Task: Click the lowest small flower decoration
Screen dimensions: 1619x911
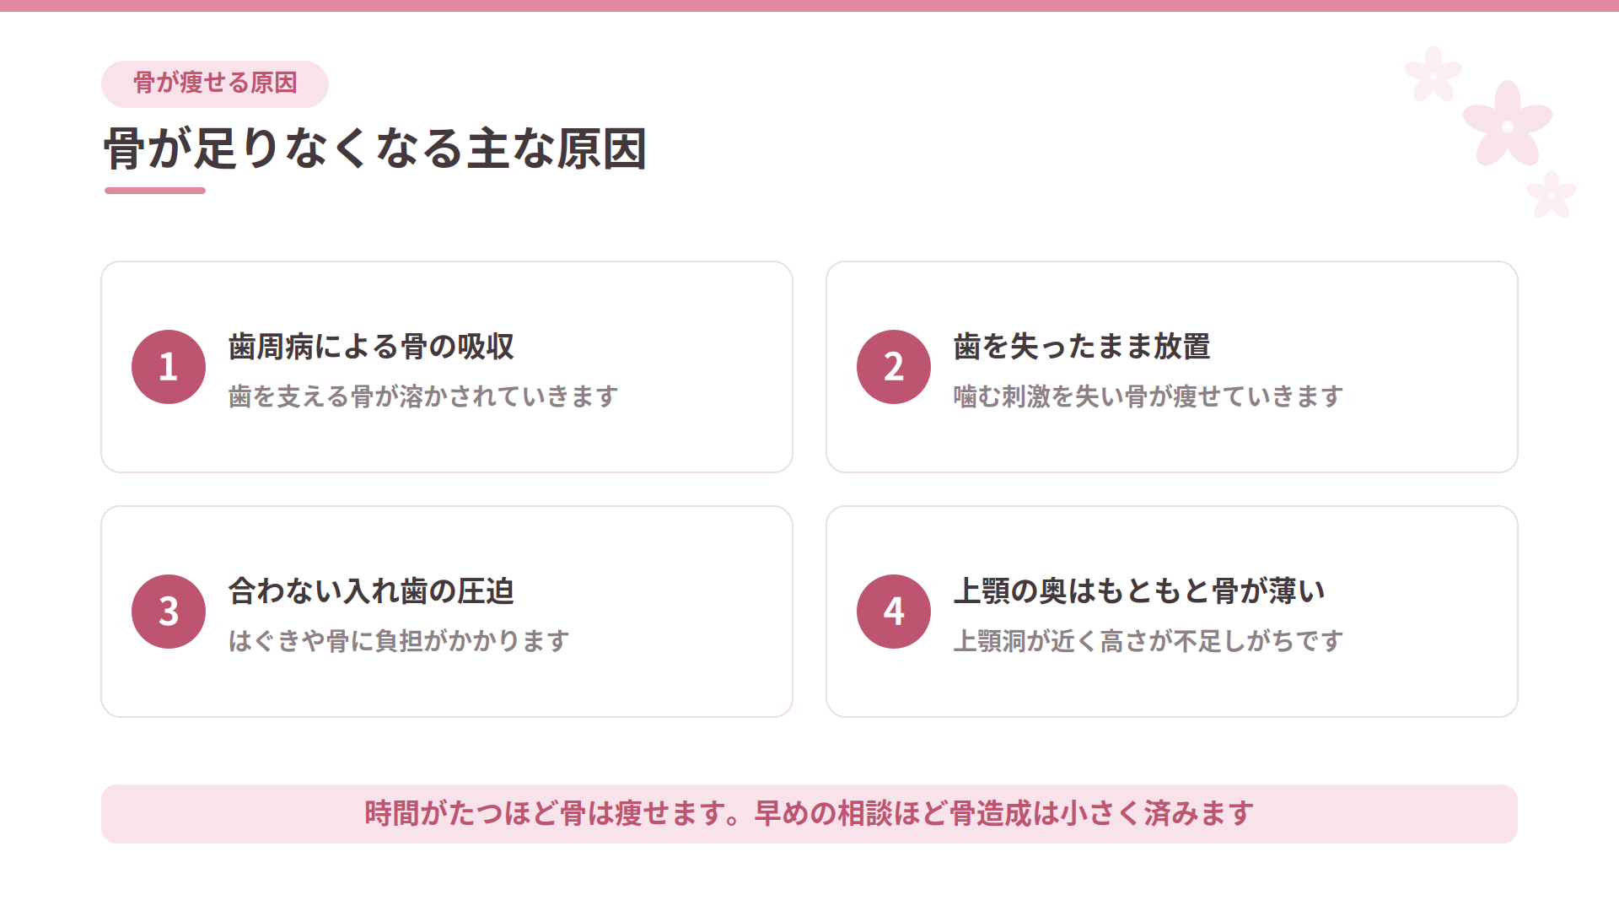Action: click(1552, 194)
